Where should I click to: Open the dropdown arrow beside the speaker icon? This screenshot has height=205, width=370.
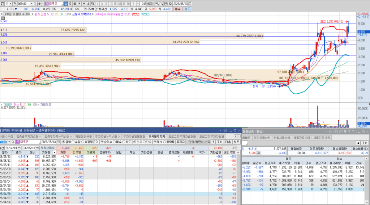pos(43,4)
